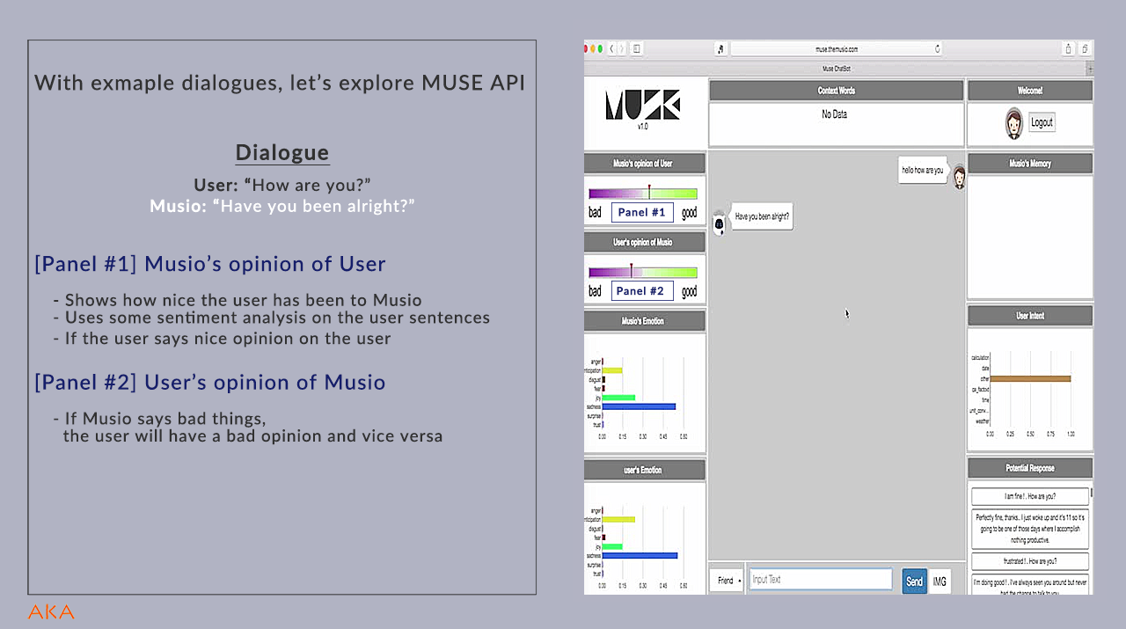The width and height of the screenshot is (1126, 629).
Task: Click yellow anticipation bar in user's Emotion chart
Action: 618,519
